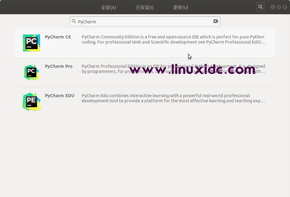Switch to the 已安装(I) tab
Screen dimensions: 290x197
click(145, 7)
